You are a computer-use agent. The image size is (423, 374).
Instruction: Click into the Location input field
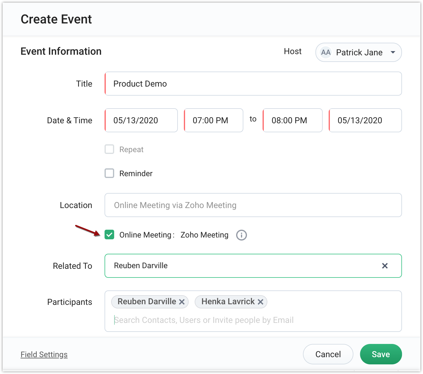coord(253,205)
